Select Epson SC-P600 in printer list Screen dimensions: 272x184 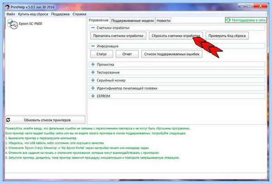coord(30,24)
